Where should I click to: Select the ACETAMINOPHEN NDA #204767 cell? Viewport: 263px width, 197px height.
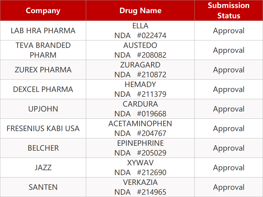140,129
